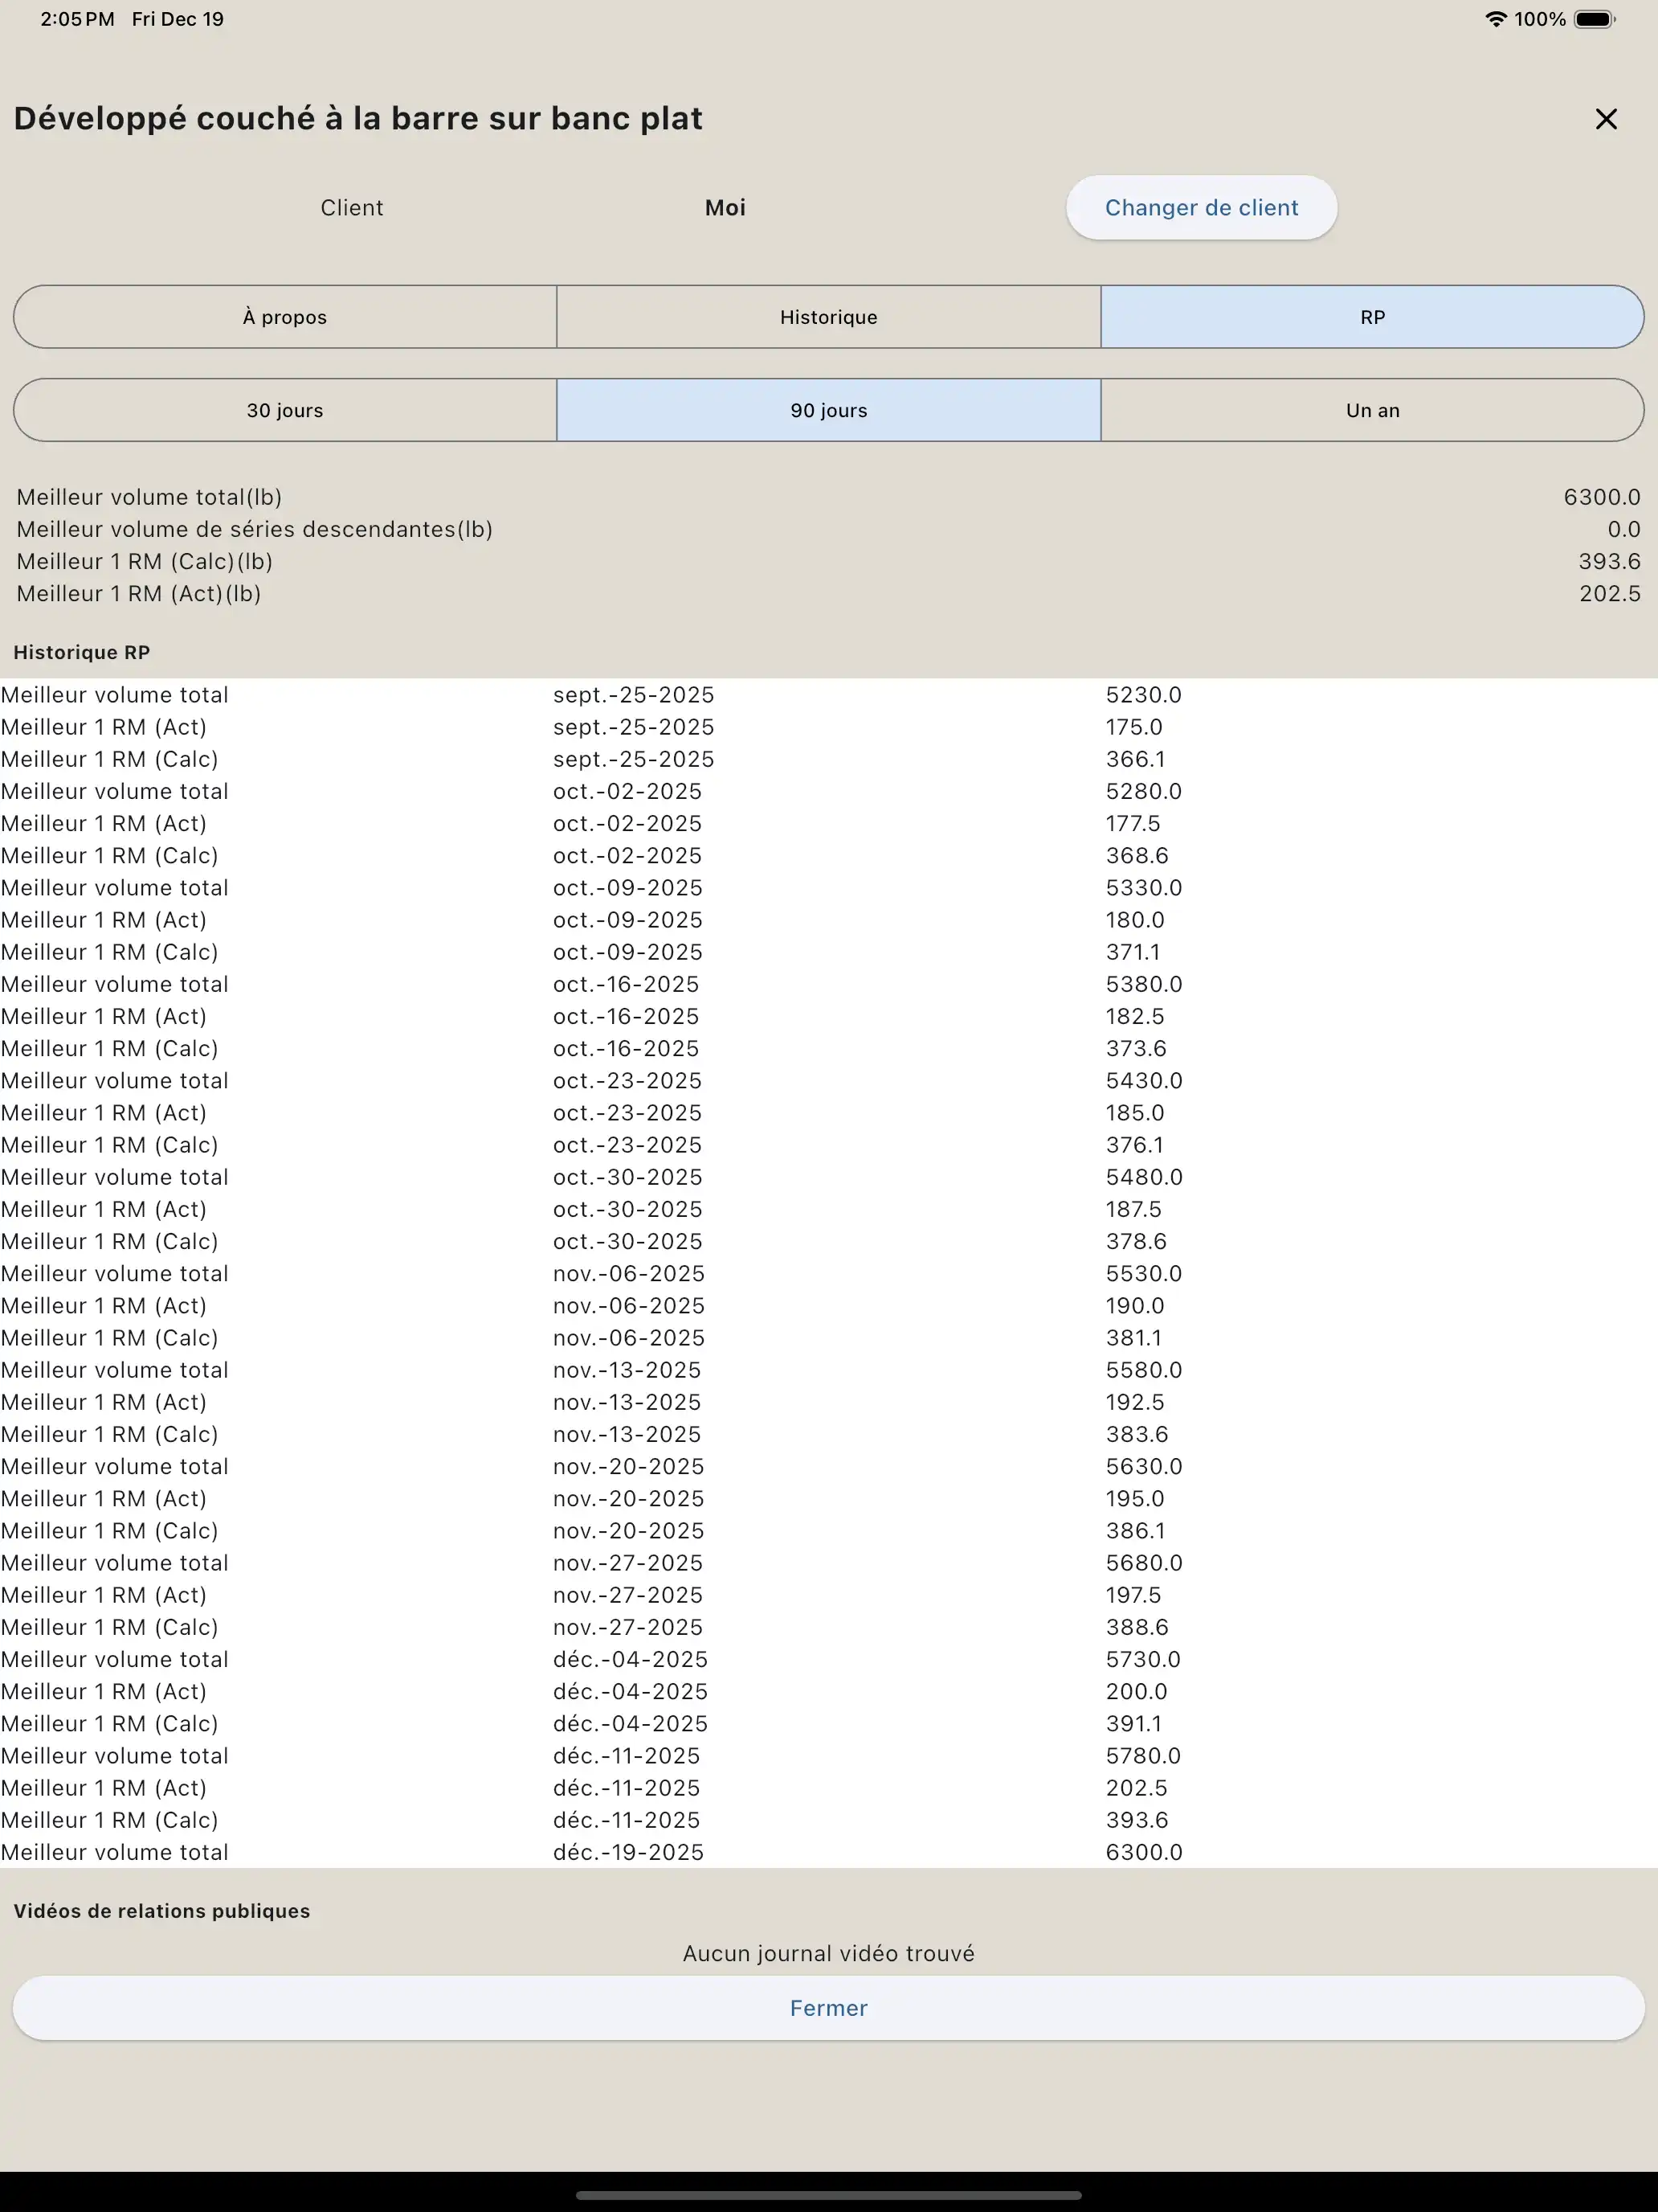Select the Client option

[351, 208]
